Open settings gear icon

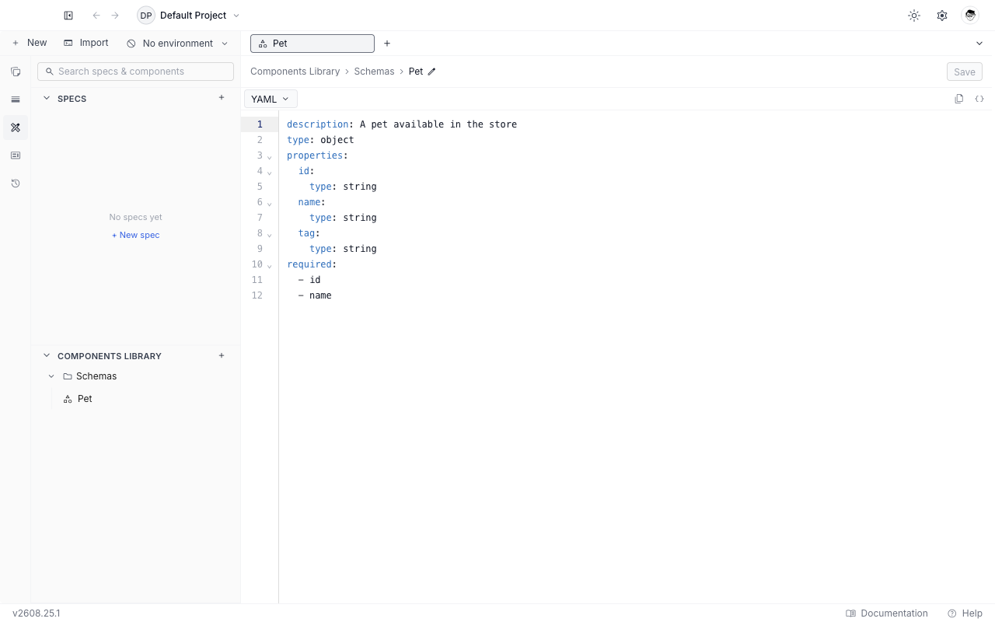942,16
